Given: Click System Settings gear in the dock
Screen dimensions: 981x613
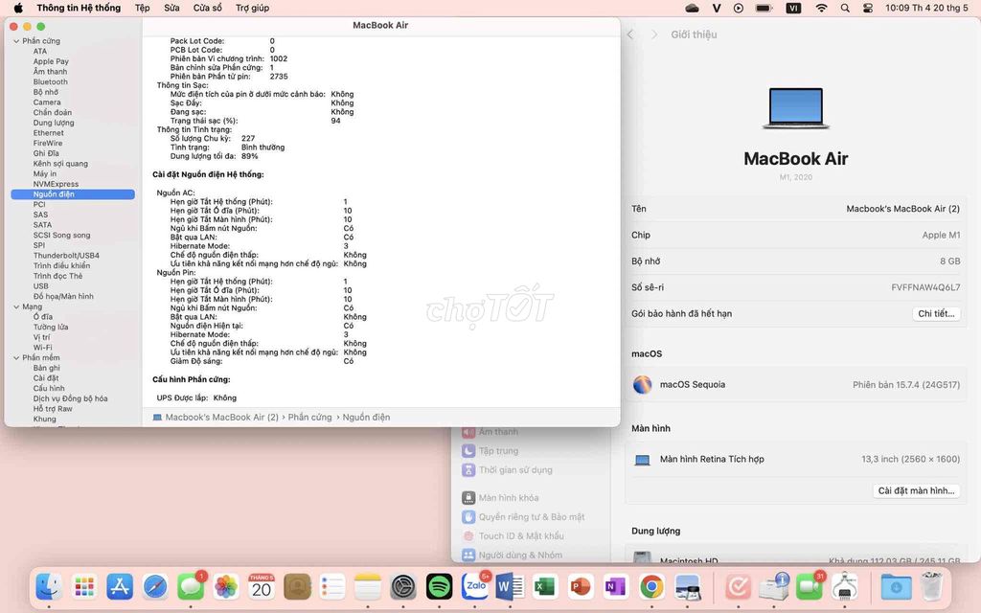Looking at the screenshot, I should tap(403, 587).
